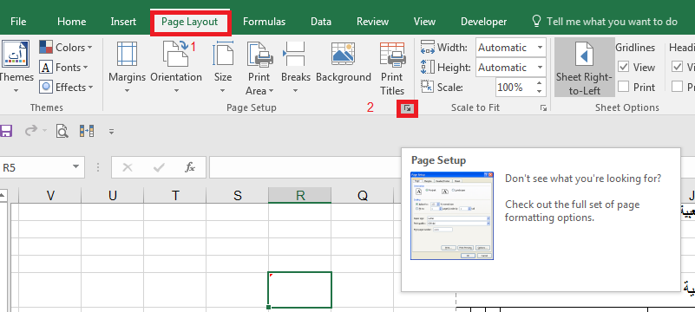Screen dimensions: 695x312
Task: Uncheck Gridlines View checkbox
Action: tap(624, 68)
